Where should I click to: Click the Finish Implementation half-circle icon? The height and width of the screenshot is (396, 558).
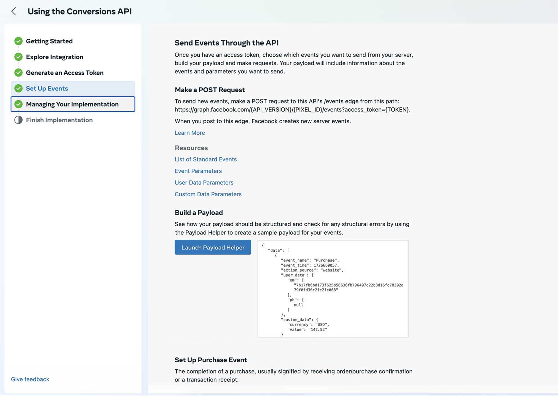click(19, 120)
